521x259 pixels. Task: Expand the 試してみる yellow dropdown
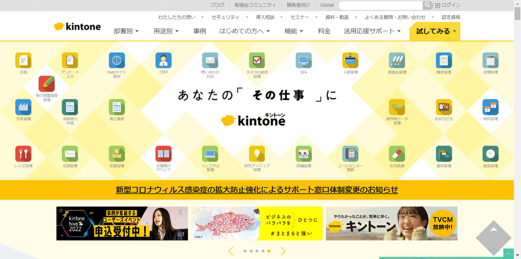coord(435,31)
